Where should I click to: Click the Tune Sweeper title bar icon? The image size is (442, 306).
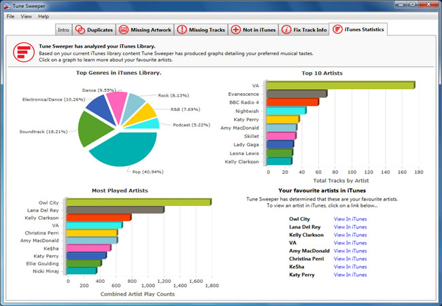(7, 6)
